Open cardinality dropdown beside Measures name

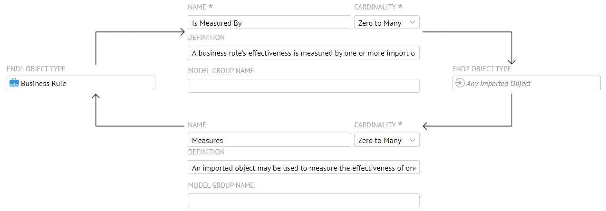point(386,140)
